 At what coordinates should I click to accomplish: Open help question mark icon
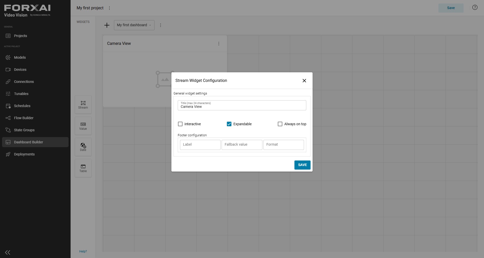coord(475,7)
